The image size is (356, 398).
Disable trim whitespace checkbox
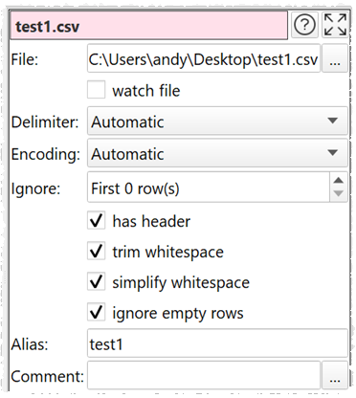pyautogui.click(x=97, y=252)
